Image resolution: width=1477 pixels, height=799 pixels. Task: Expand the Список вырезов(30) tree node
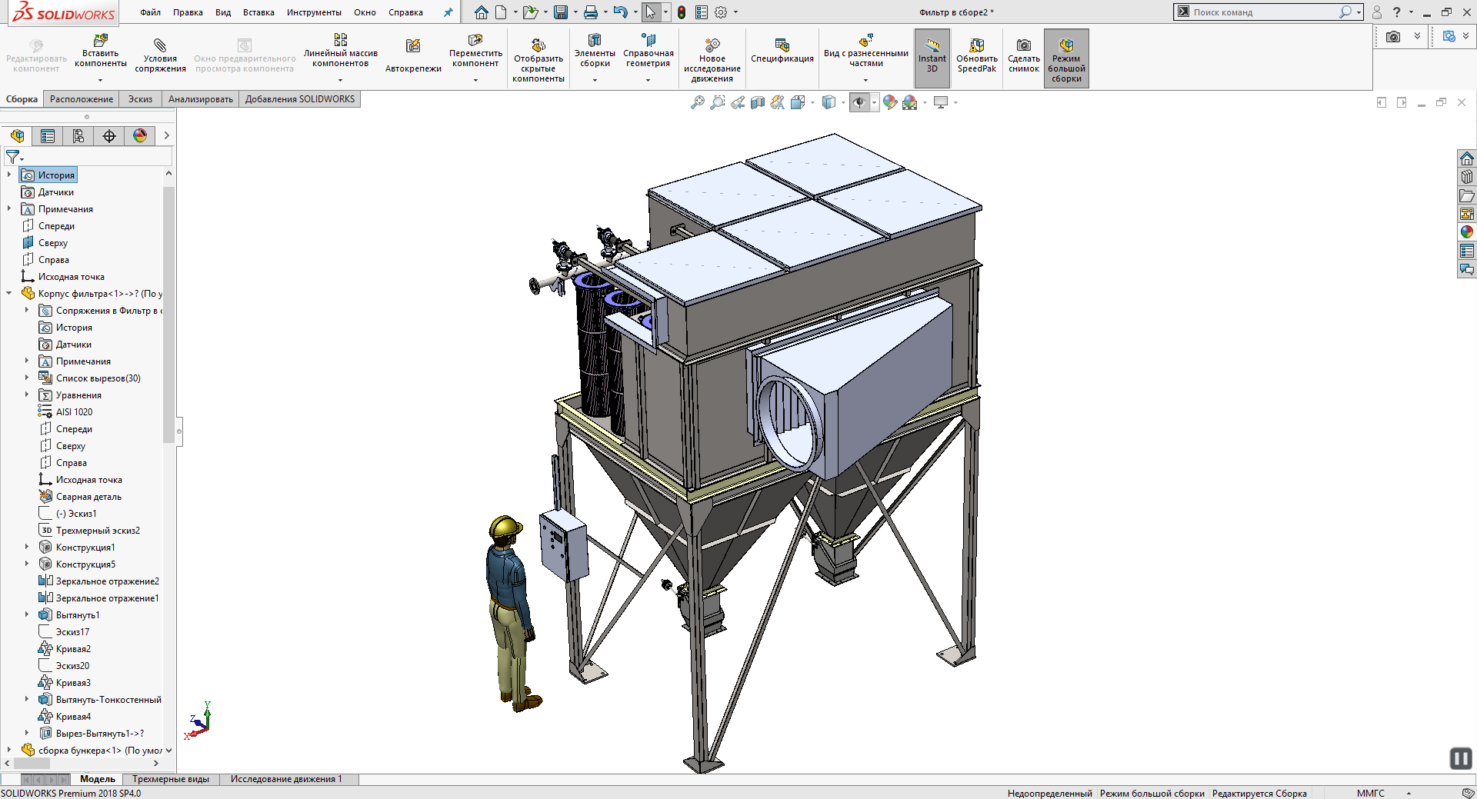(x=26, y=378)
